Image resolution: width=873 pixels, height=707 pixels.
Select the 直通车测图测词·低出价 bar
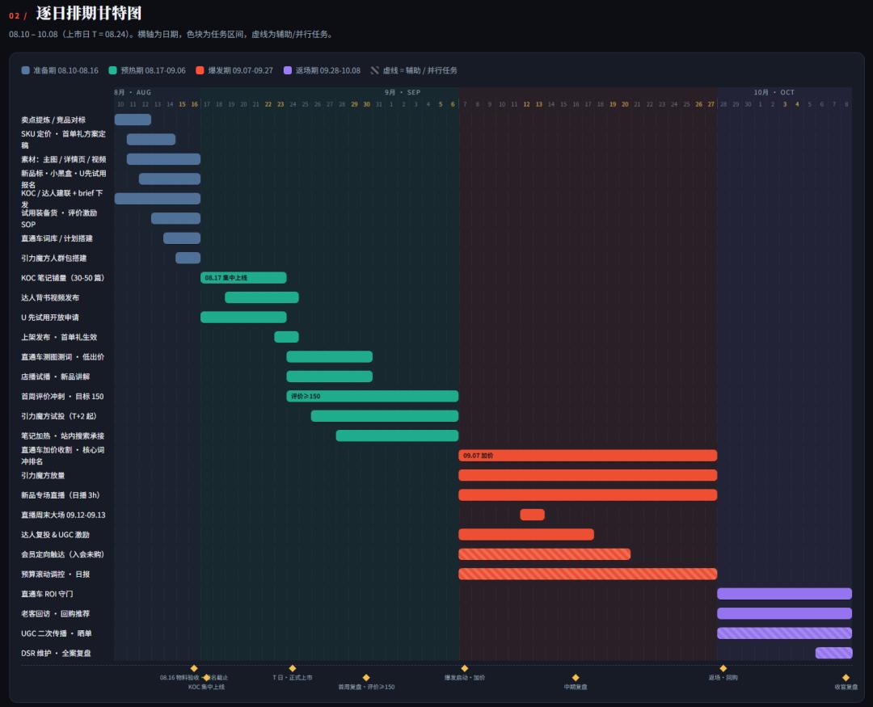(329, 357)
